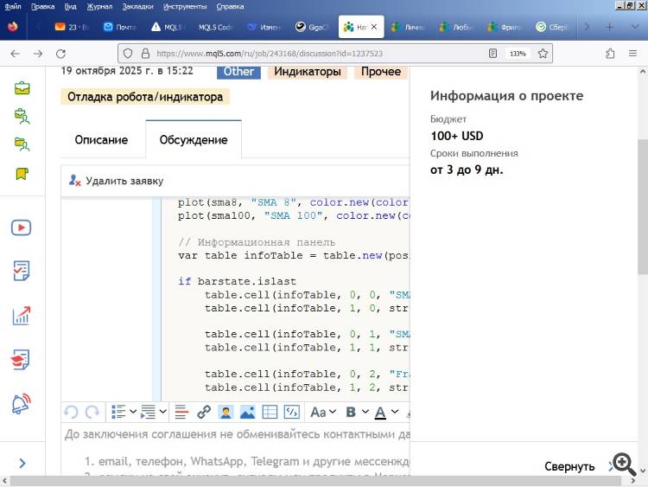This screenshot has height=487, width=648.
Task: List all tabs dropdown arrow
Action: [x=635, y=27]
